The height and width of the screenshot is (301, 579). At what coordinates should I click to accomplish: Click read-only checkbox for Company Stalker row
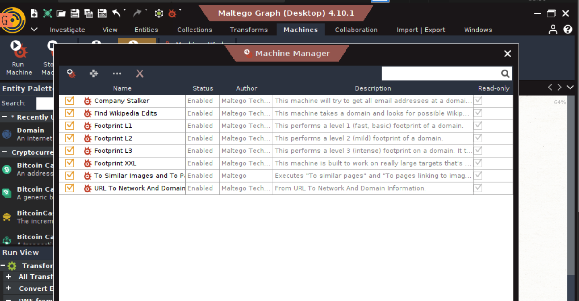pyautogui.click(x=478, y=100)
